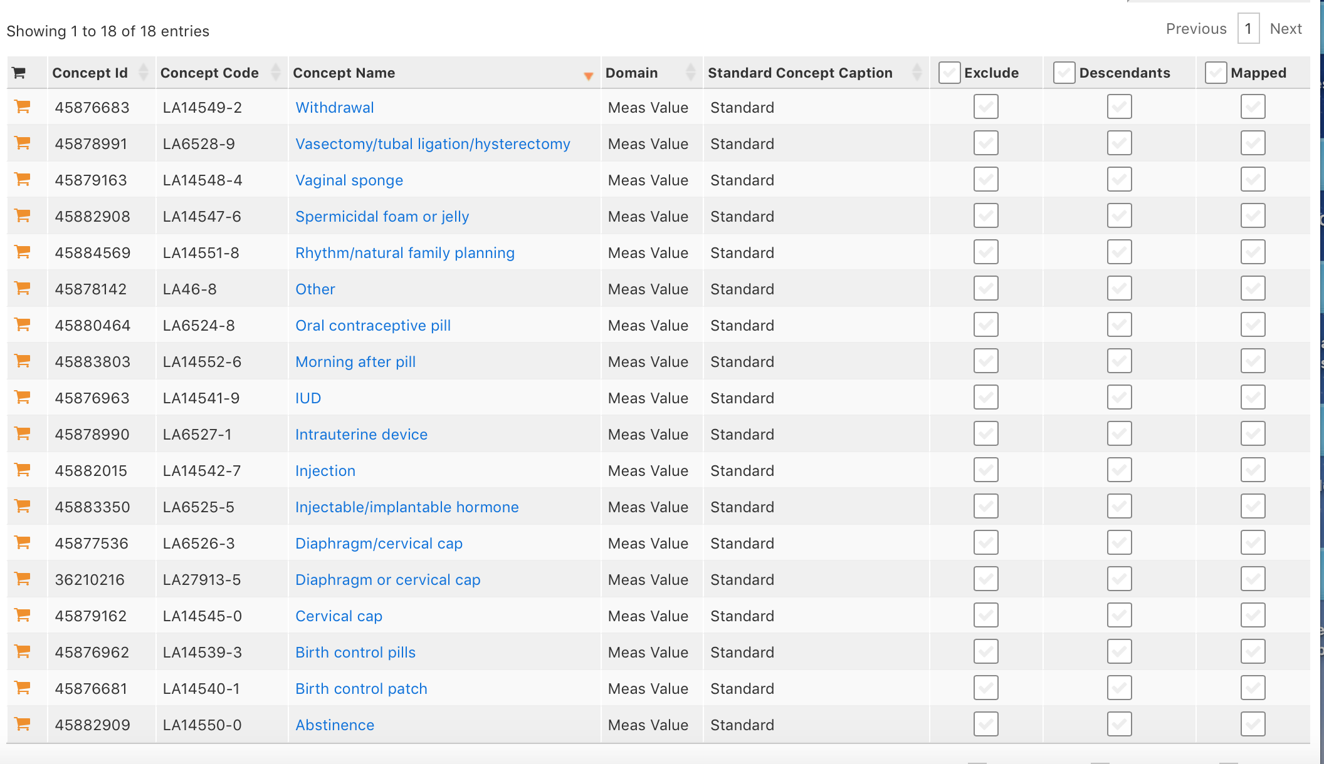The image size is (1324, 764).
Task: Select the cart icon for IUD row
Action: (x=23, y=398)
